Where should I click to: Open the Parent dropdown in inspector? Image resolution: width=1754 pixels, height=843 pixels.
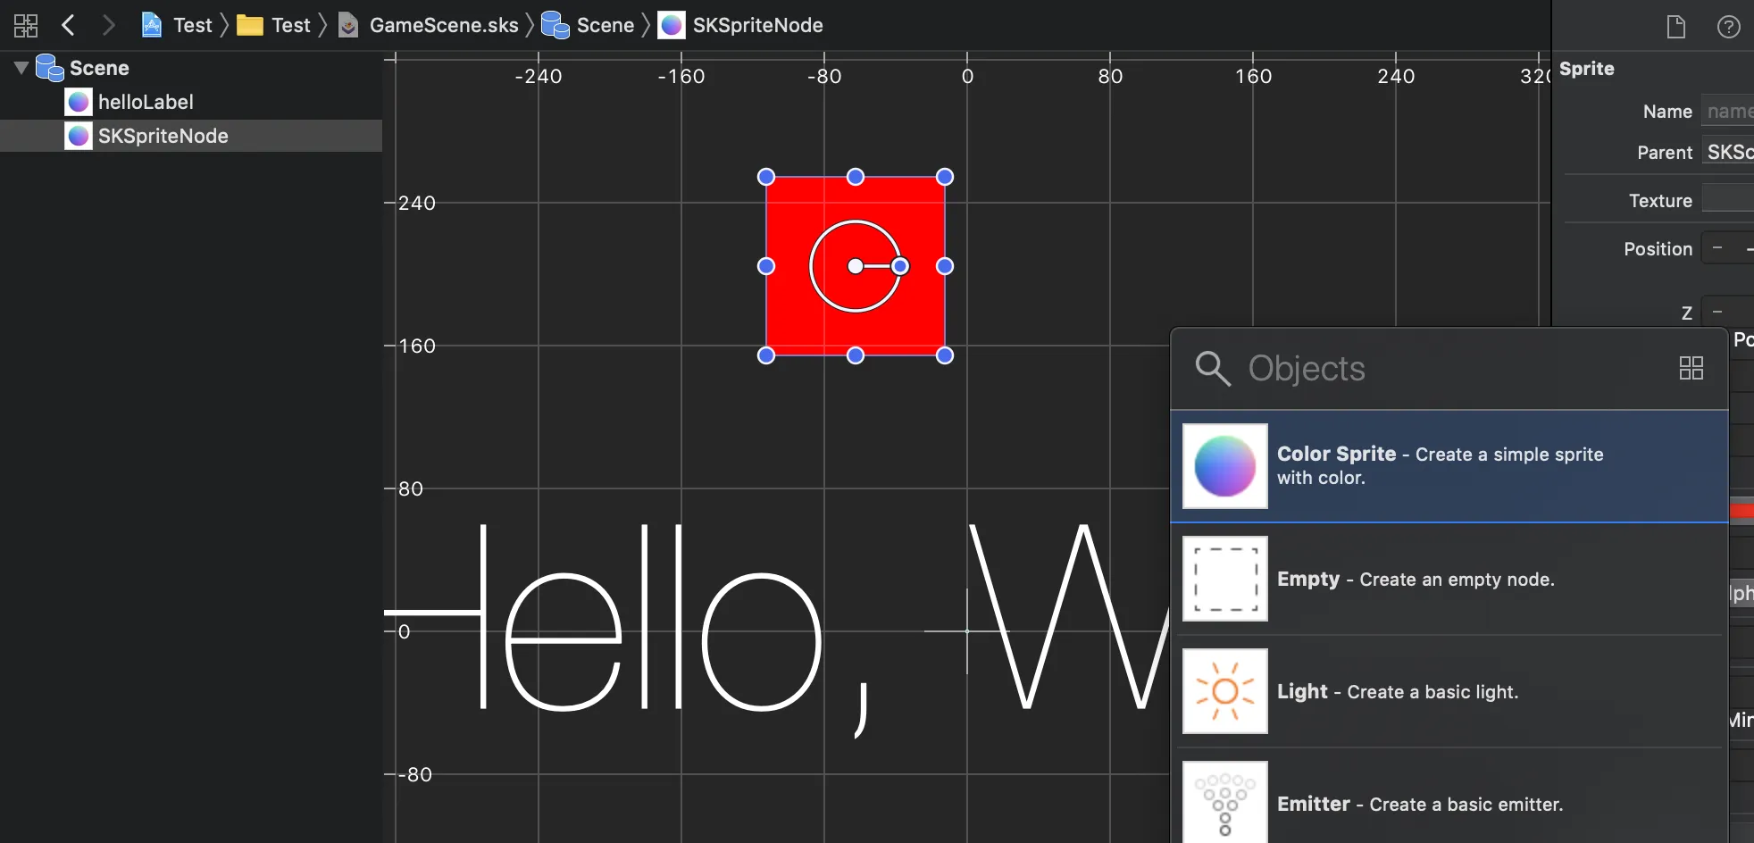pyautogui.click(x=1727, y=152)
